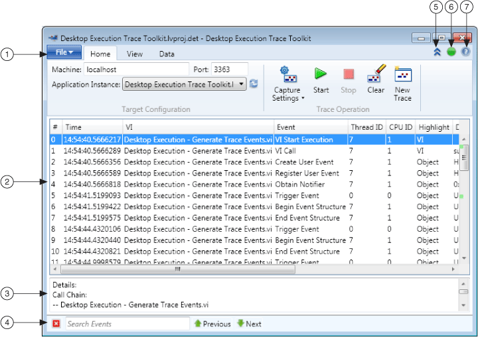This screenshot has width=478, height=337.
Task: Jump to Next search result
Action: click(x=249, y=324)
